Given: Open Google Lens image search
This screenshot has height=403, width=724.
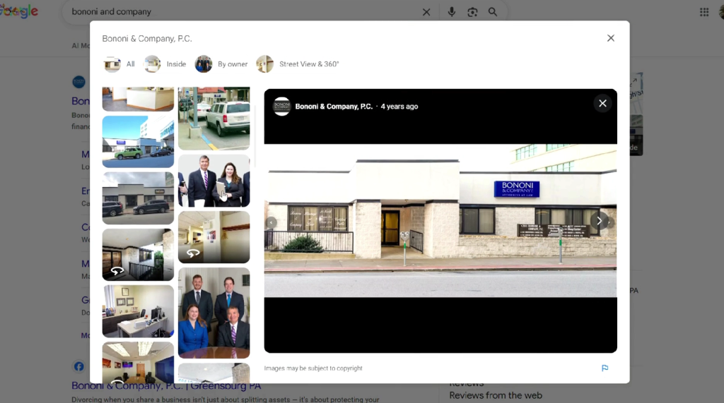Looking at the screenshot, I should tap(472, 12).
